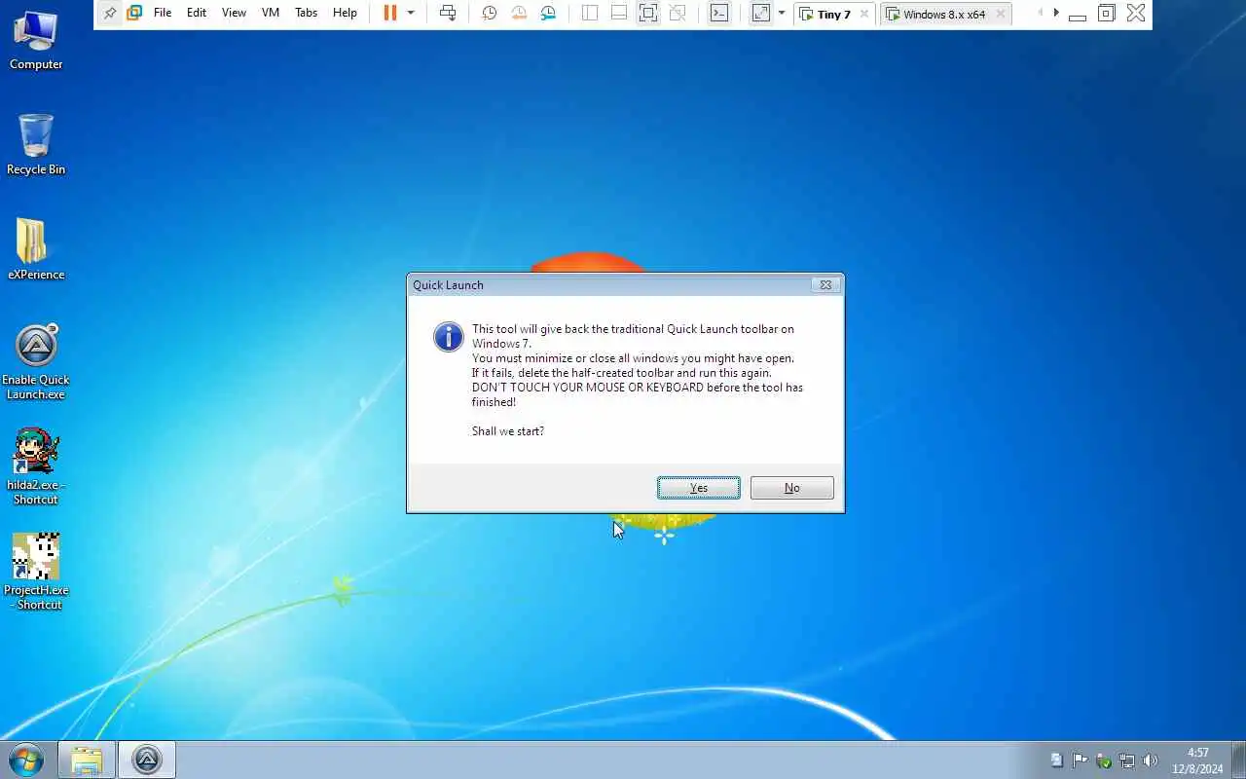
Task: Toggle the thumbnail bar icon
Action: tap(619, 13)
